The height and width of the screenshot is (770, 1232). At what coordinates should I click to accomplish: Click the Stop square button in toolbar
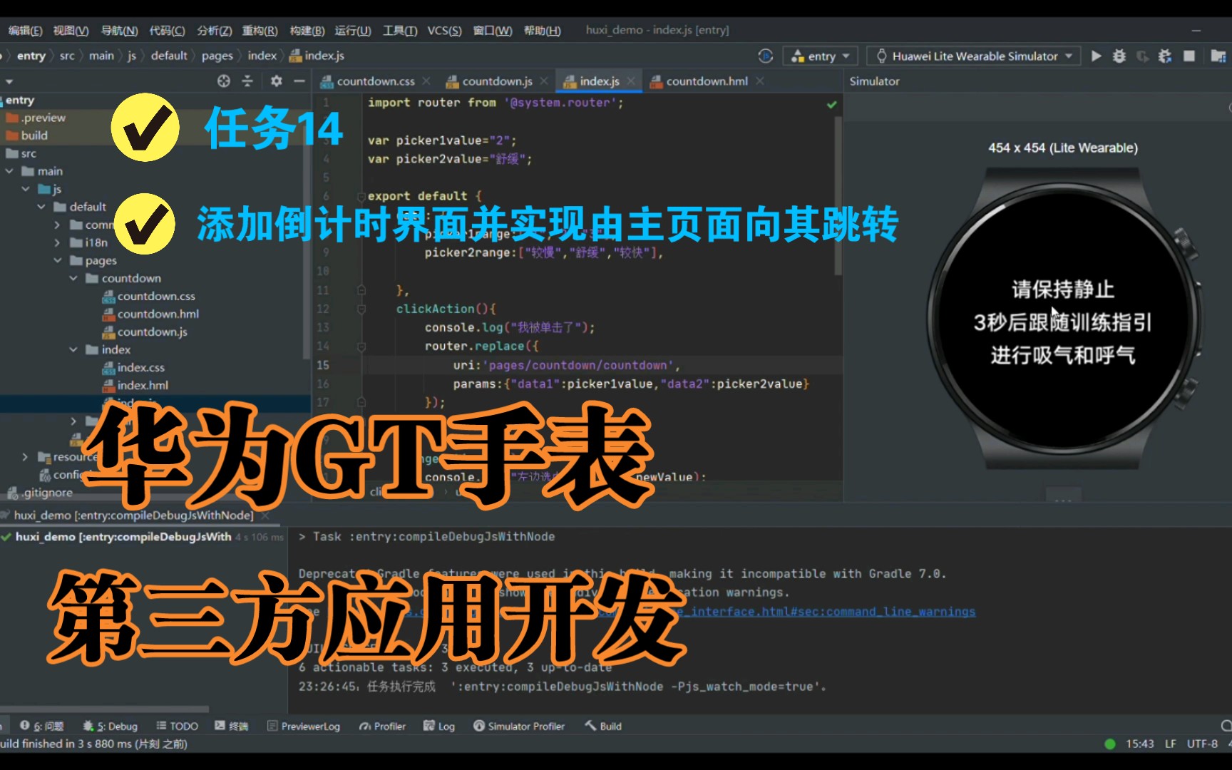tap(1189, 56)
